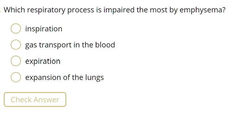Click the "Check Answer" button
This screenshot has height=119, width=238.
(x=35, y=99)
